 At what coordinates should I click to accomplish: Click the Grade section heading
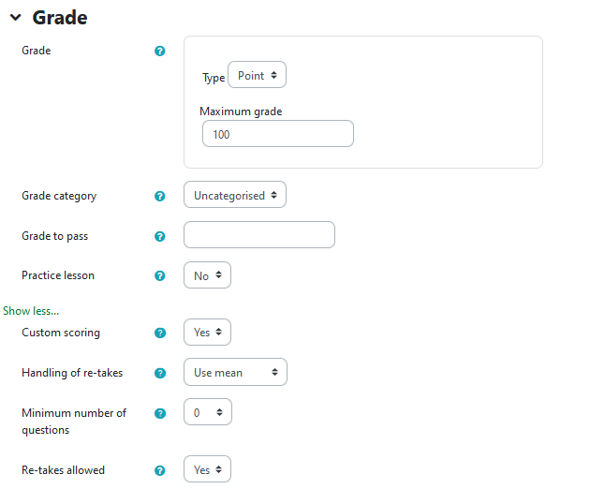click(60, 18)
